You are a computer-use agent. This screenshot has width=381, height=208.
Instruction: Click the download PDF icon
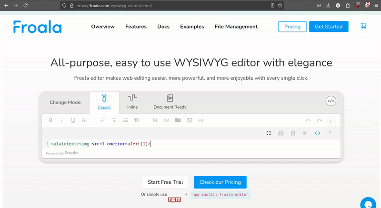(x=293, y=133)
